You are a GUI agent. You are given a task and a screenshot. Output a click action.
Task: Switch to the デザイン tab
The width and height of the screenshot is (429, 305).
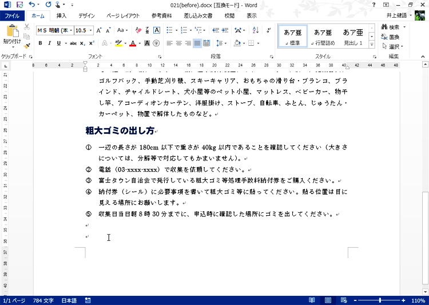point(86,15)
